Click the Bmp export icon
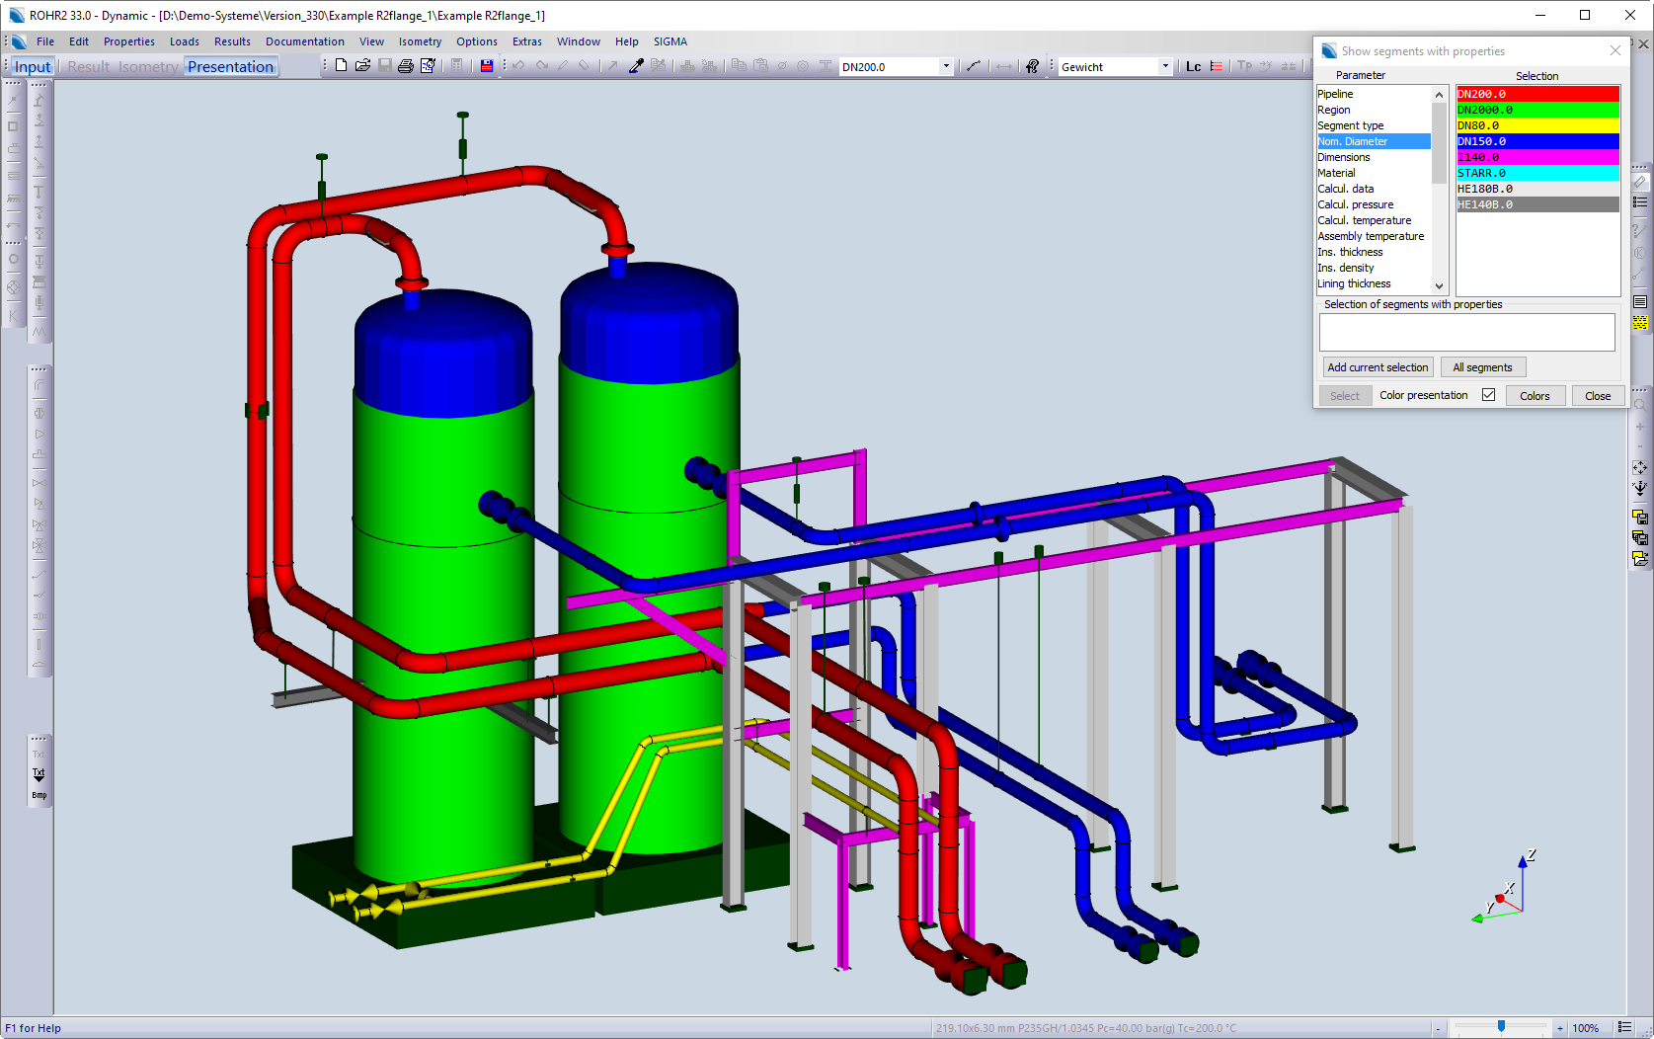 point(39,794)
